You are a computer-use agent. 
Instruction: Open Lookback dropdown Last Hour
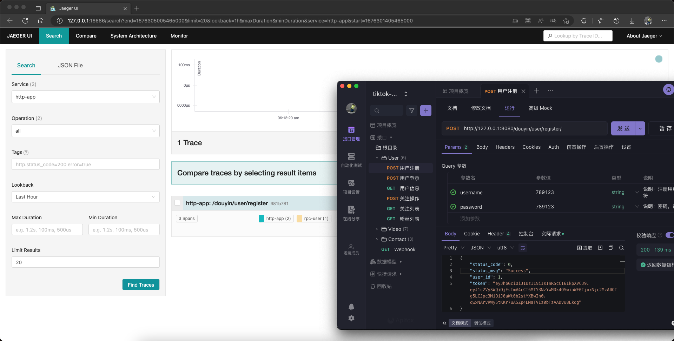click(85, 197)
